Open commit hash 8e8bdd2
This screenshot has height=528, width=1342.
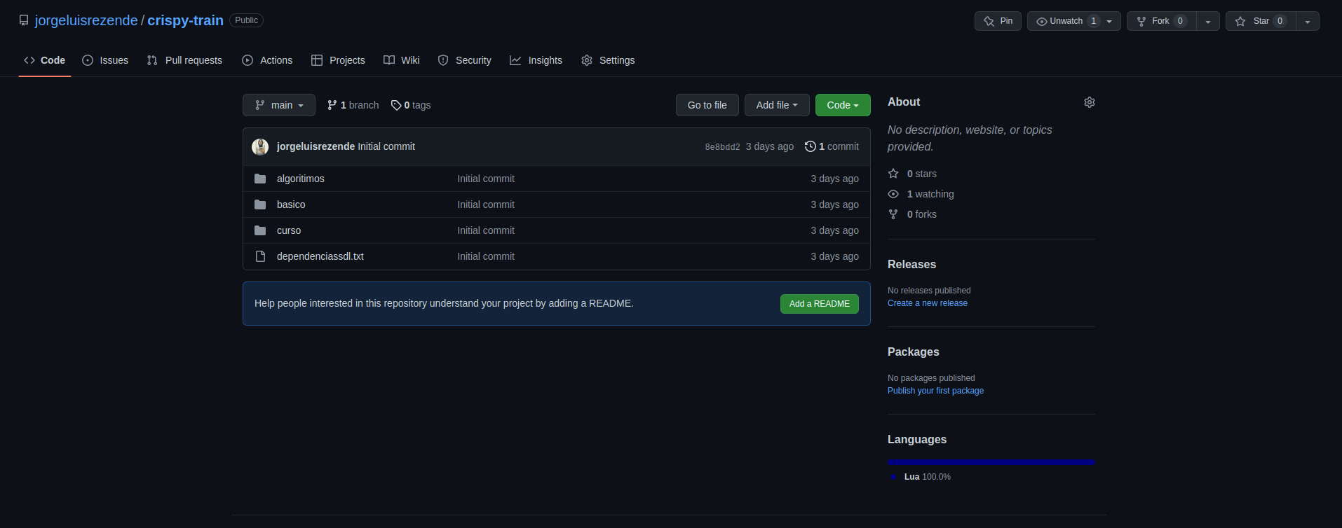pyautogui.click(x=722, y=147)
